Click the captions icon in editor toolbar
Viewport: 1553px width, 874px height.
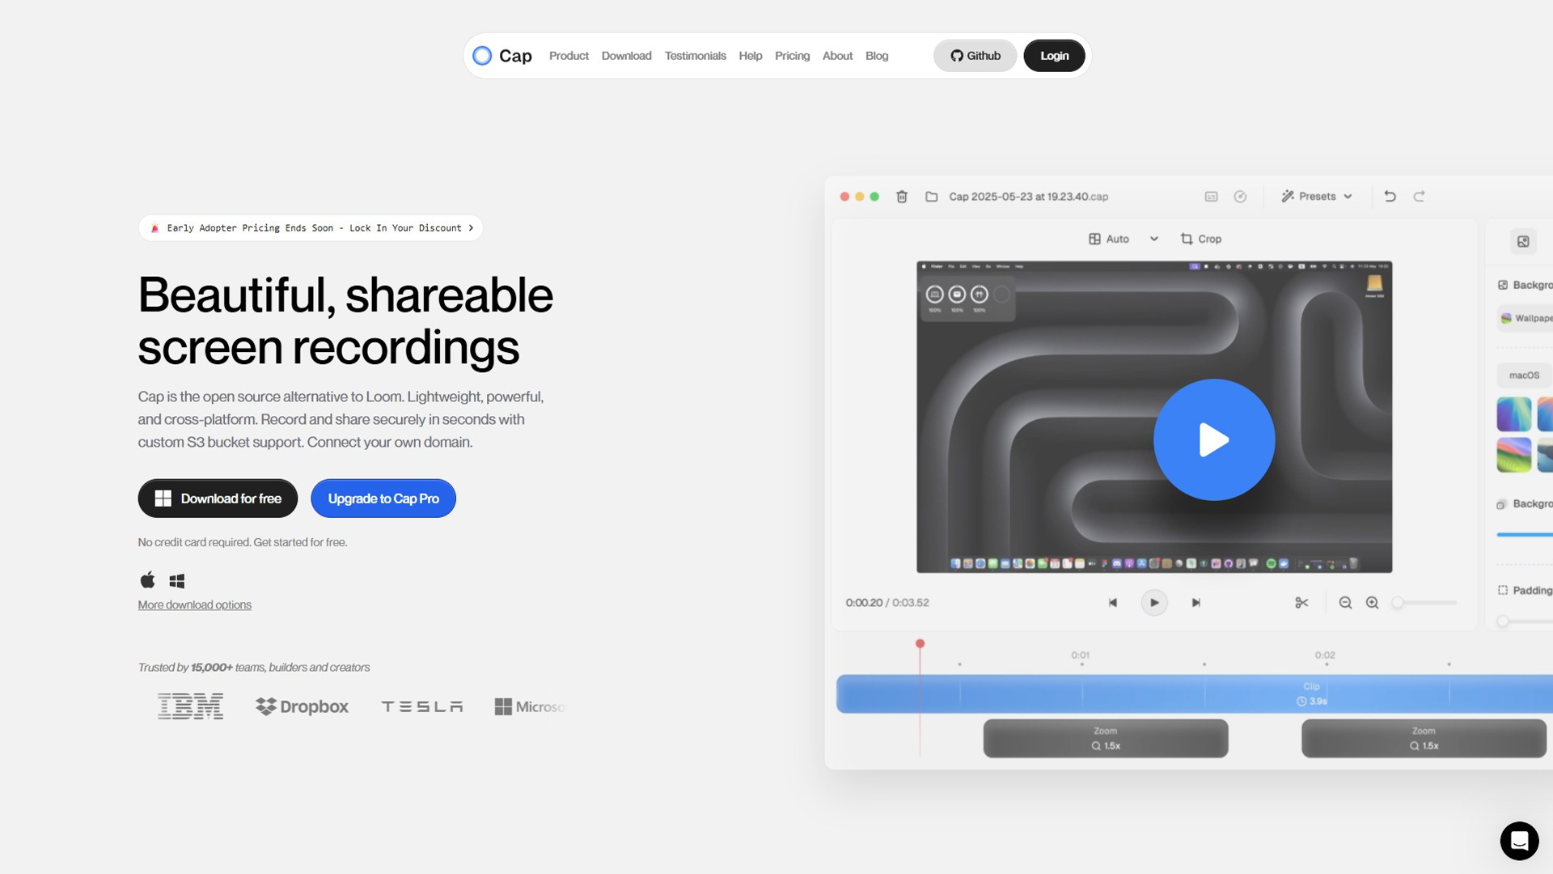coord(1211,197)
